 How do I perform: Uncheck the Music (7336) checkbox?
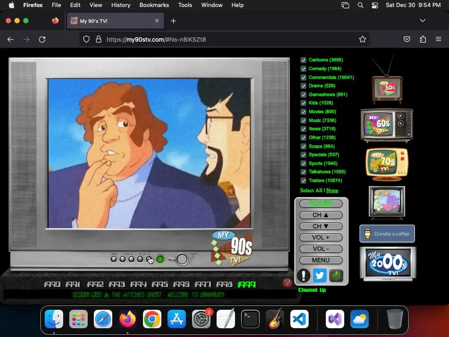tap(303, 120)
